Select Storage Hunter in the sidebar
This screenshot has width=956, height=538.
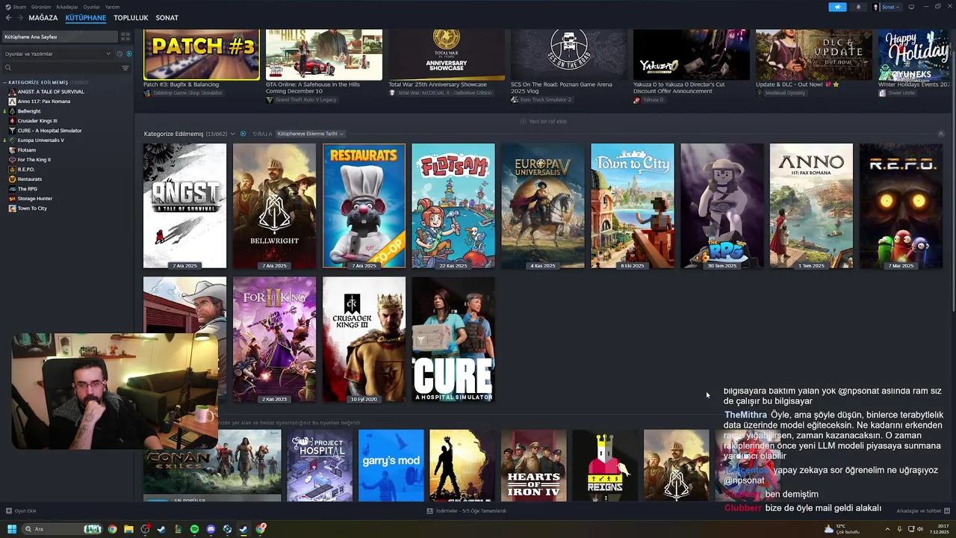(x=35, y=199)
